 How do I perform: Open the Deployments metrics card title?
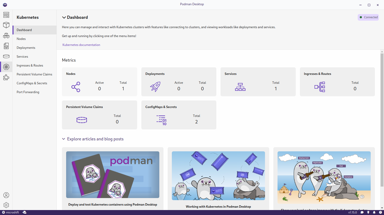(155, 74)
